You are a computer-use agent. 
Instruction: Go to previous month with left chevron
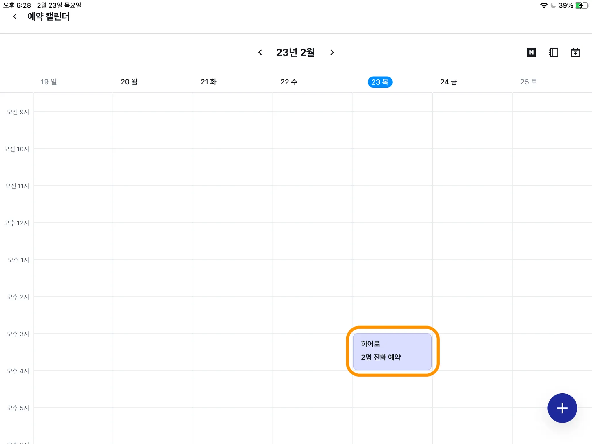(260, 52)
